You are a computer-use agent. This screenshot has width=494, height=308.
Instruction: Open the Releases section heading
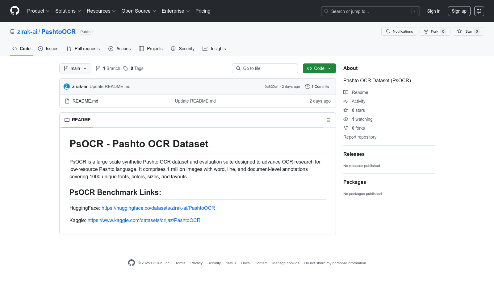tap(354, 154)
